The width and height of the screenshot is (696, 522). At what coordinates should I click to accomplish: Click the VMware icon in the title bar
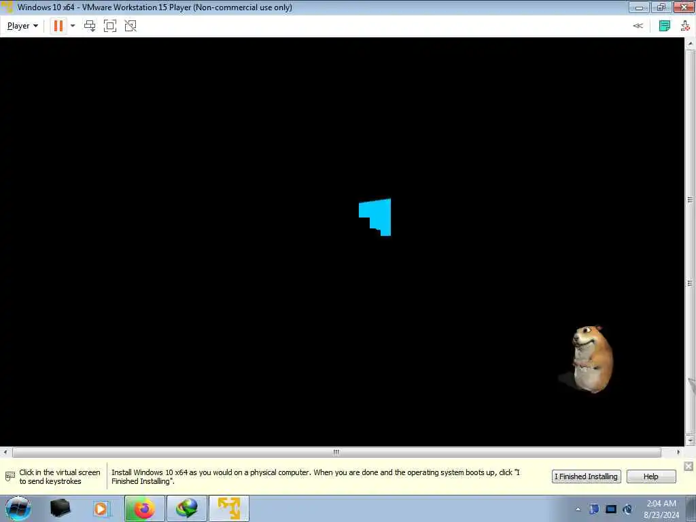coord(7,7)
